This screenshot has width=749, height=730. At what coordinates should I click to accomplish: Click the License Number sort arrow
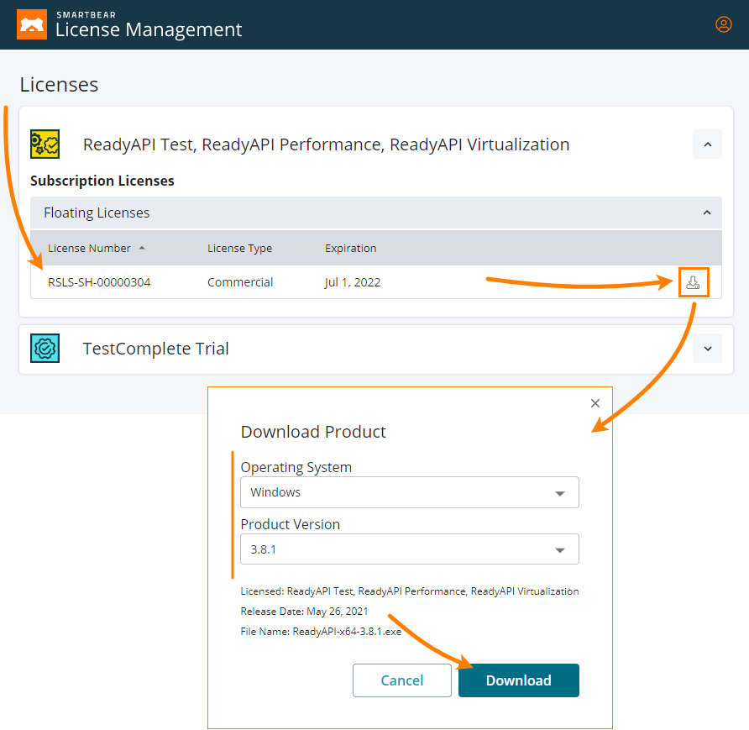point(142,249)
